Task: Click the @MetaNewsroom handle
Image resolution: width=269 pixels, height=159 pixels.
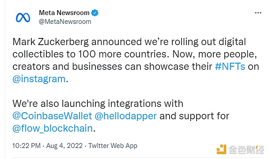Action: pyautogui.click(x=65, y=22)
